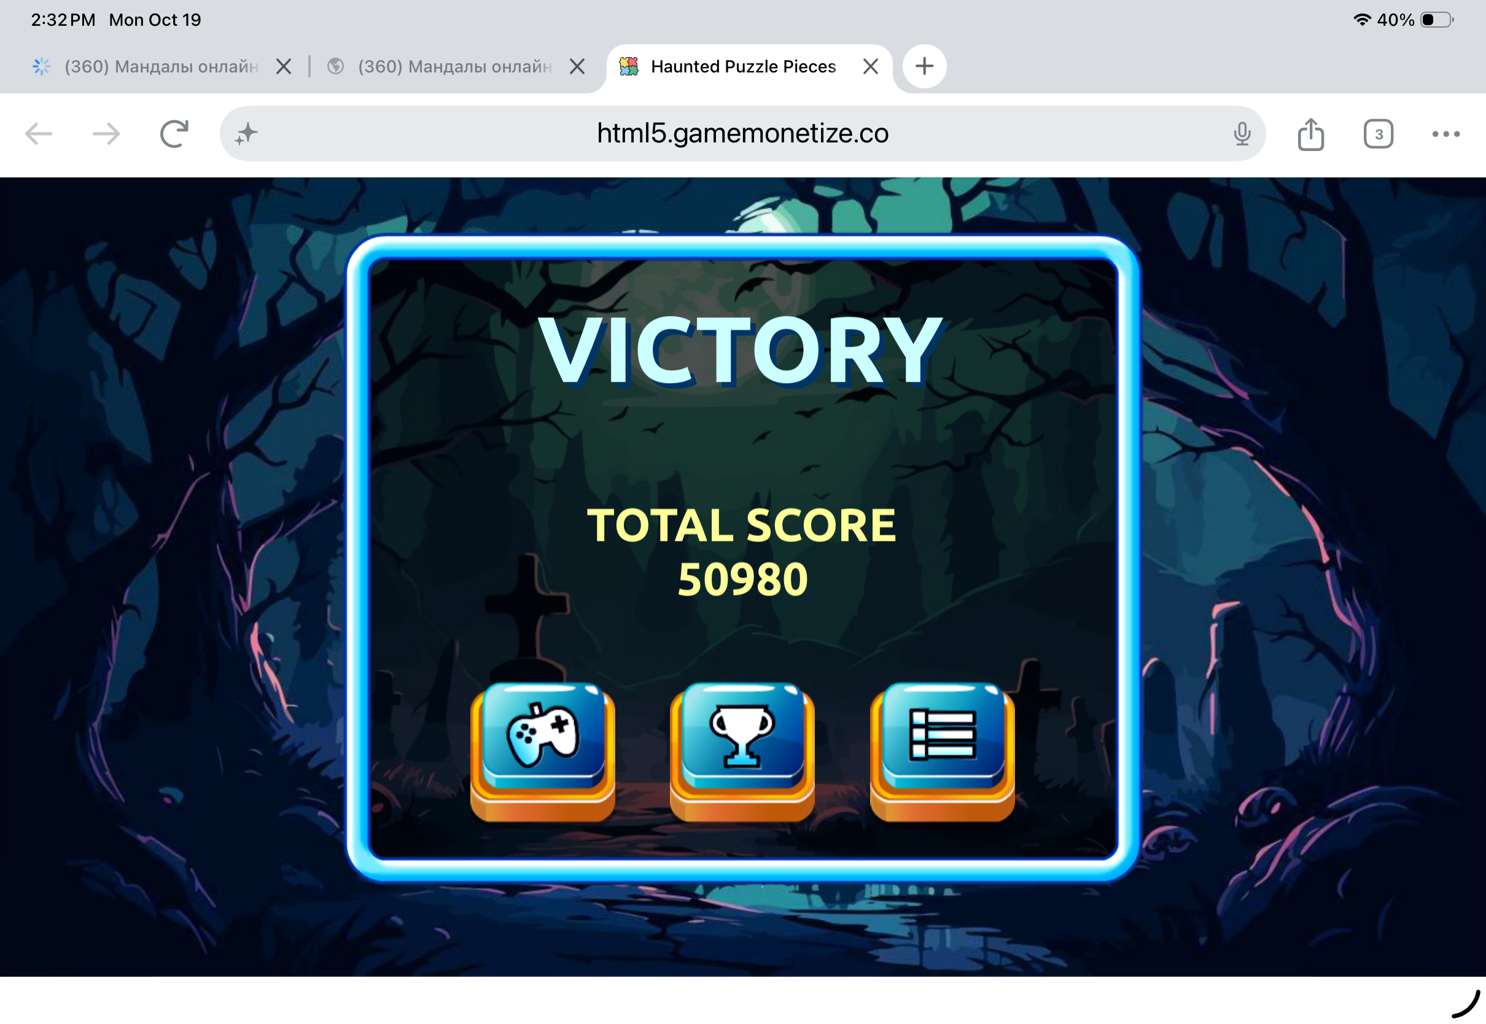Close the first Мандалы онлайн tab
The image size is (1486, 1024).
283,66
